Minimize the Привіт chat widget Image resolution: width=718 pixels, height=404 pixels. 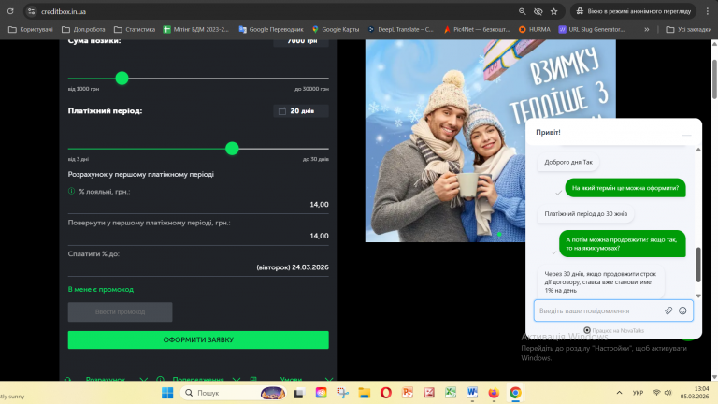coord(686,135)
